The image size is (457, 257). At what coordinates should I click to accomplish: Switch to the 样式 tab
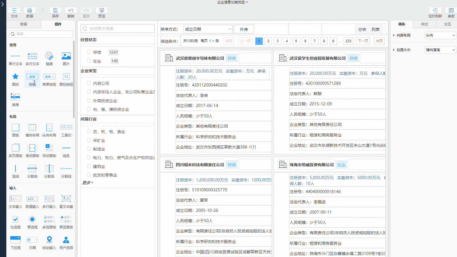[x=425, y=24]
